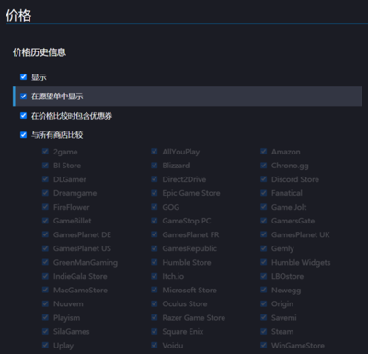Toggle the GamesPlanet US checkbox
Screen dimensions: 368x354
(x=45, y=248)
